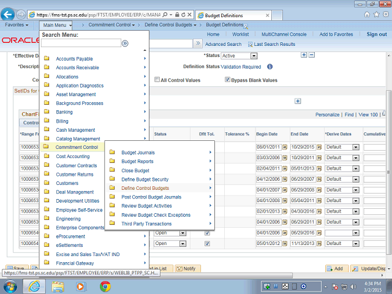Open the first Derive Dates Default dropdown
The width and height of the screenshot is (392, 294).
pos(355,147)
